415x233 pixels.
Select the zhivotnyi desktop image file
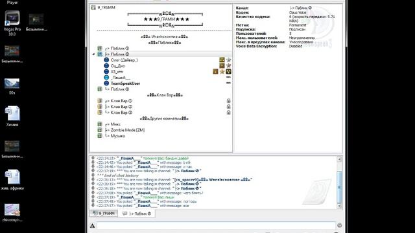pyautogui.click(x=12, y=212)
